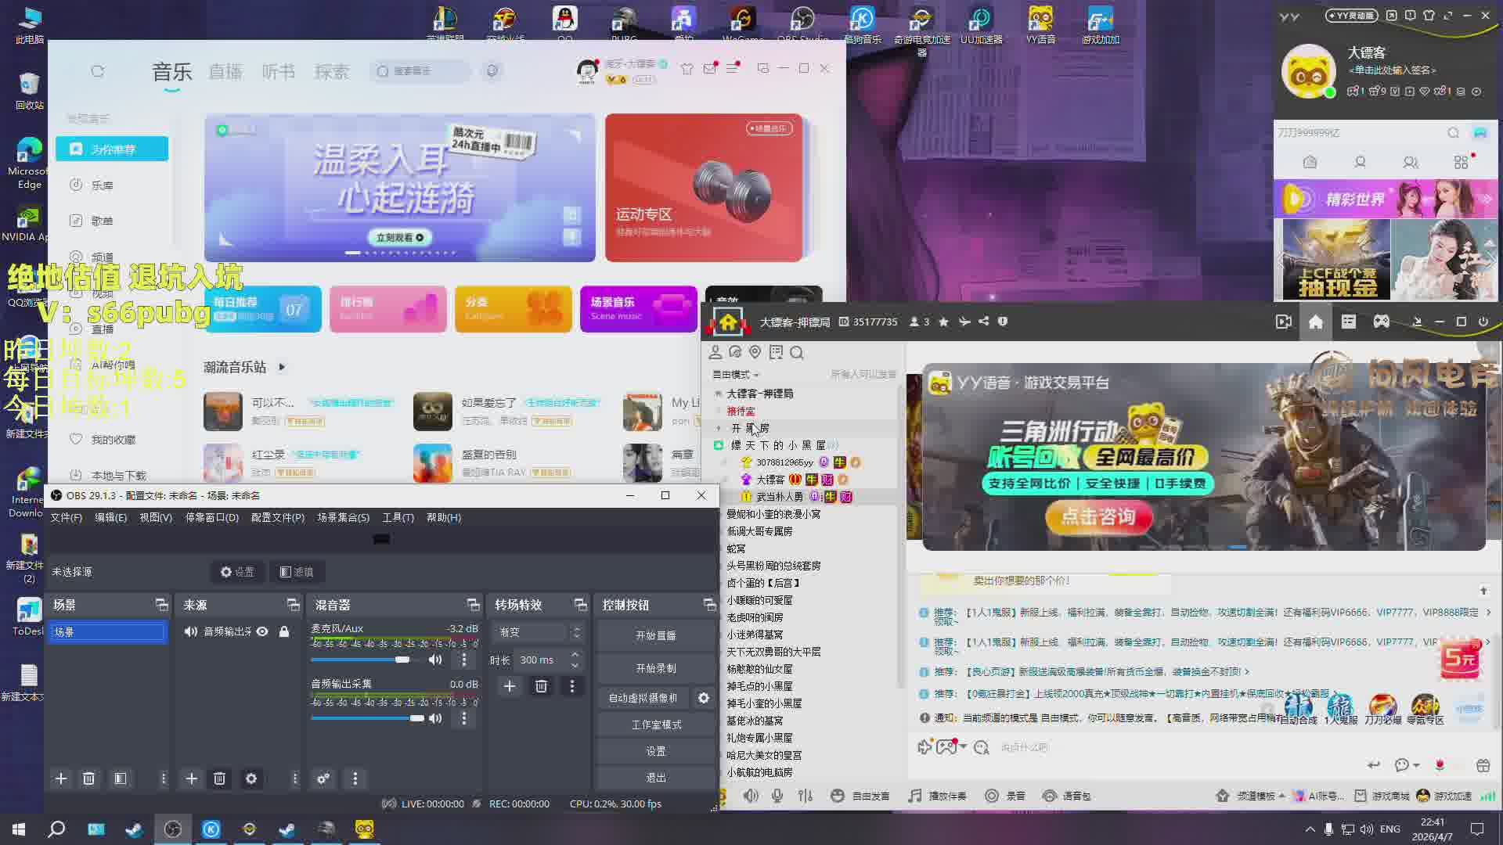Open source properties gear in 来源 panel
The height and width of the screenshot is (845, 1503).
tap(250, 778)
